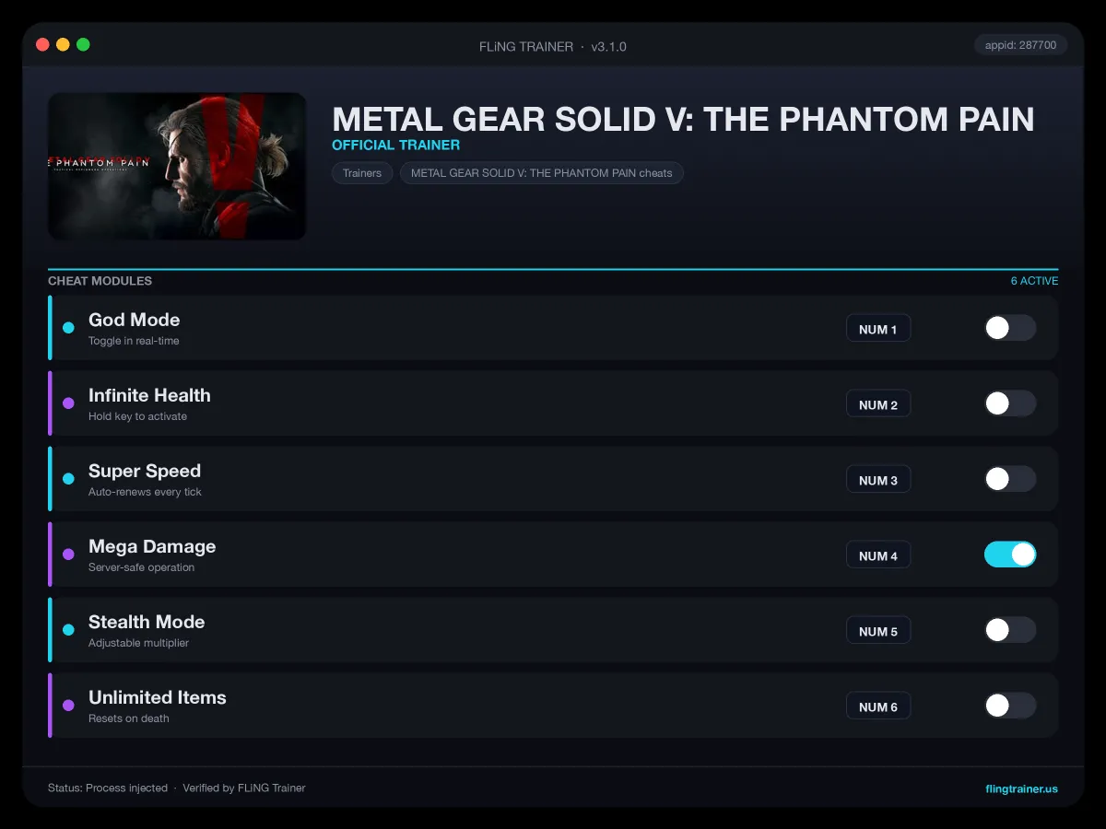Switch on the Stealth Mode toggle

tap(1010, 630)
